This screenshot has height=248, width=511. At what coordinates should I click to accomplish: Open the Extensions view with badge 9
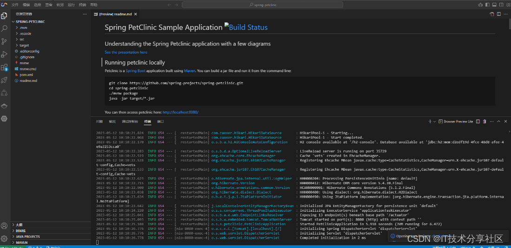[x=4, y=67]
